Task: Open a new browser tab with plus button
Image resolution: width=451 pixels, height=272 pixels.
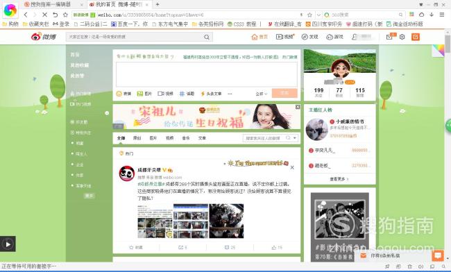Action: pos(158,4)
